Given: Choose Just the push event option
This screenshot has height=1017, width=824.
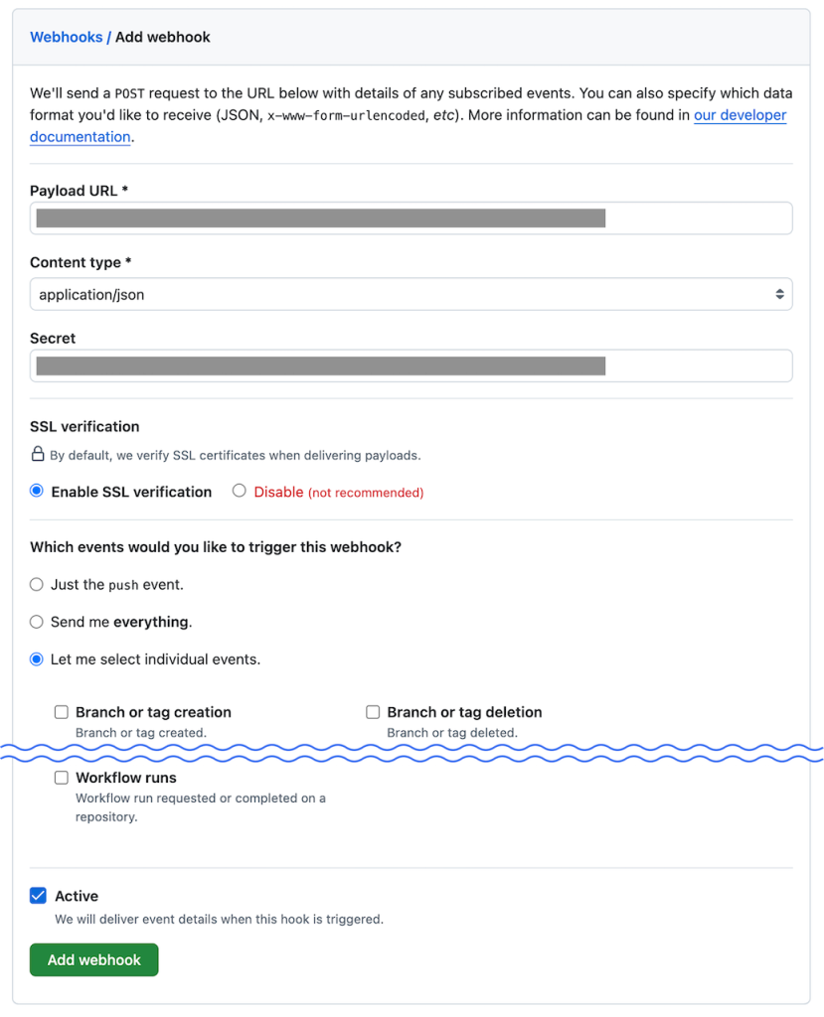Looking at the screenshot, I should (x=37, y=585).
